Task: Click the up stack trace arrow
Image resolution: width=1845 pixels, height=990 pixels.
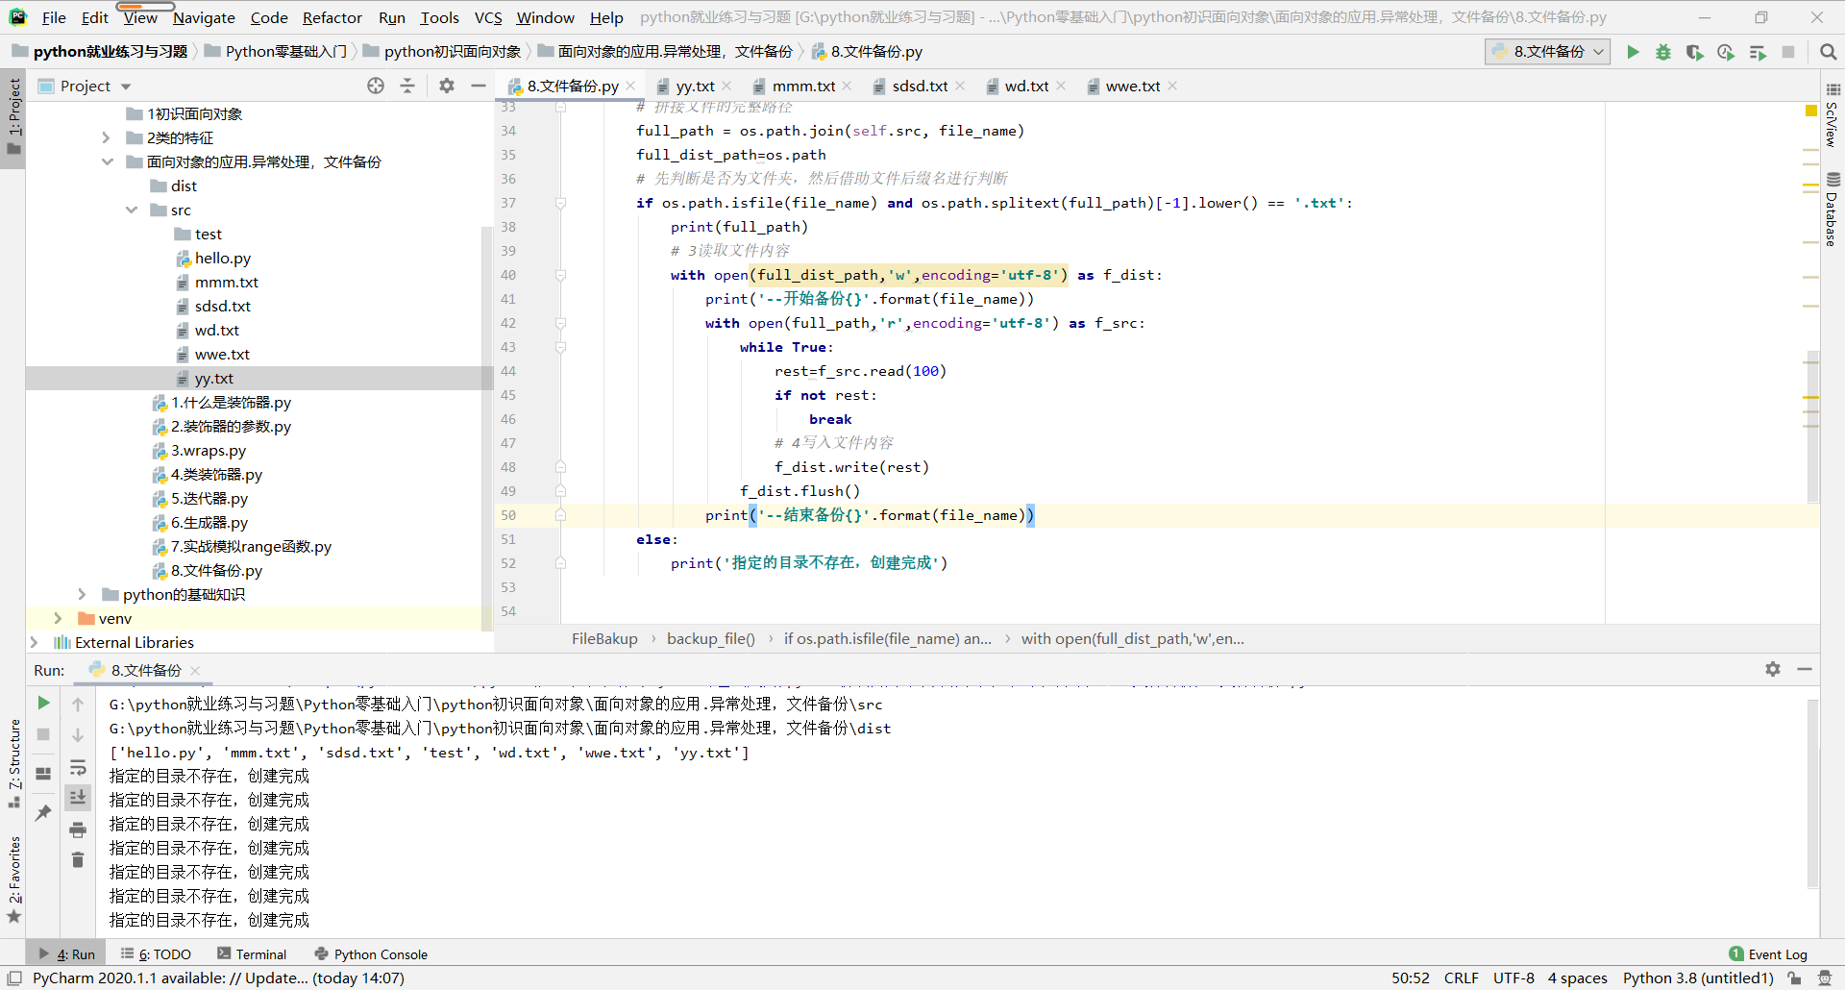Action: tap(78, 704)
